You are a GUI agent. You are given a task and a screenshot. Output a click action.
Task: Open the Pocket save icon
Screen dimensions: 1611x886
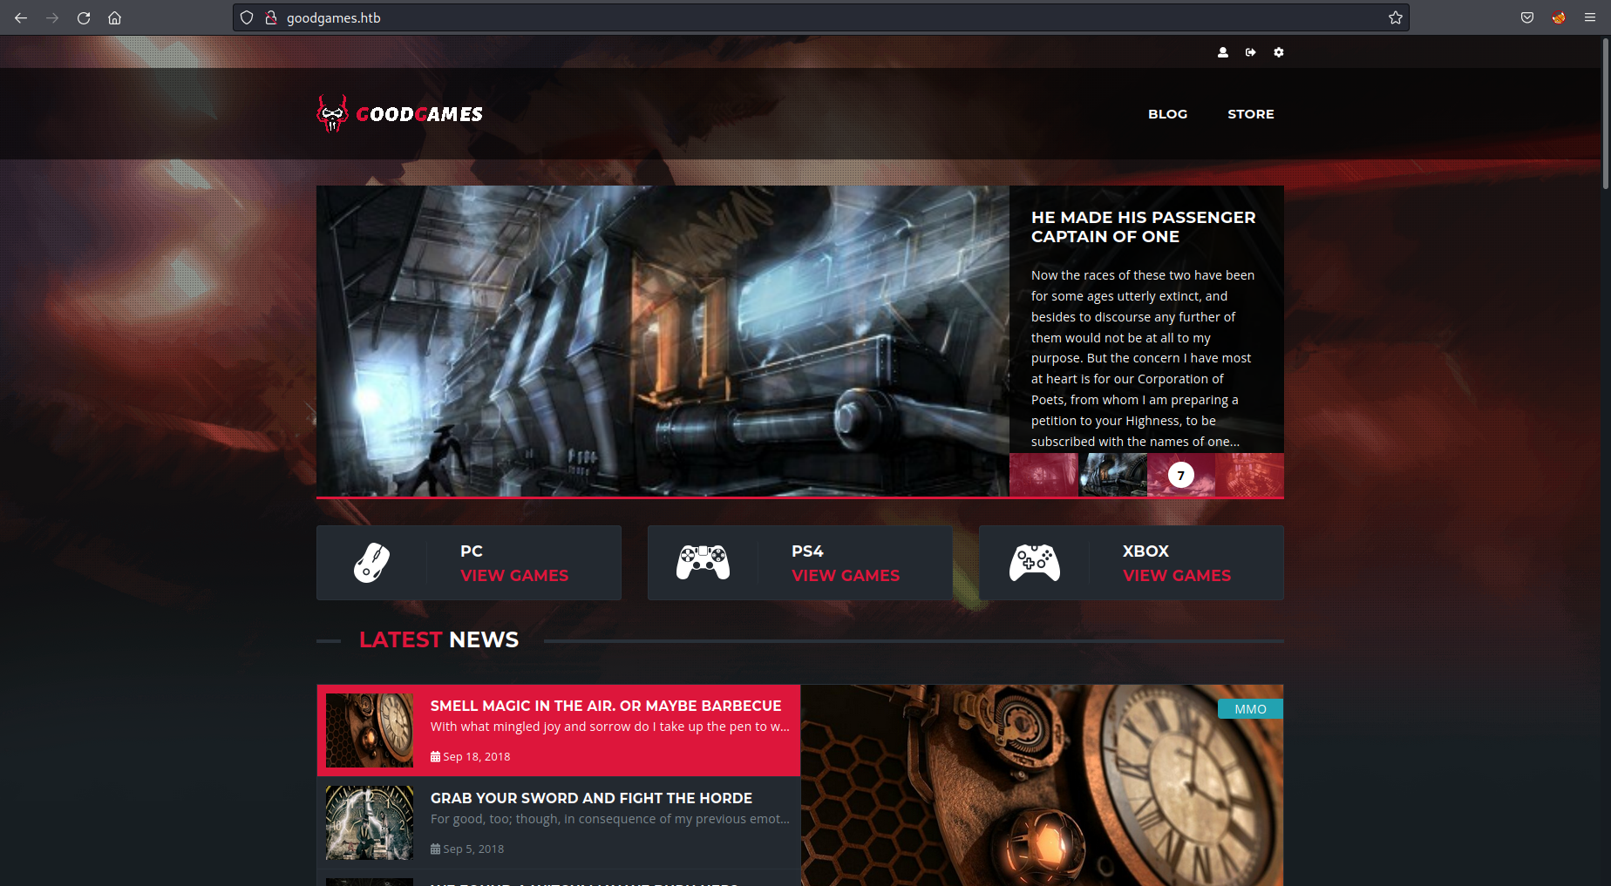click(x=1527, y=17)
